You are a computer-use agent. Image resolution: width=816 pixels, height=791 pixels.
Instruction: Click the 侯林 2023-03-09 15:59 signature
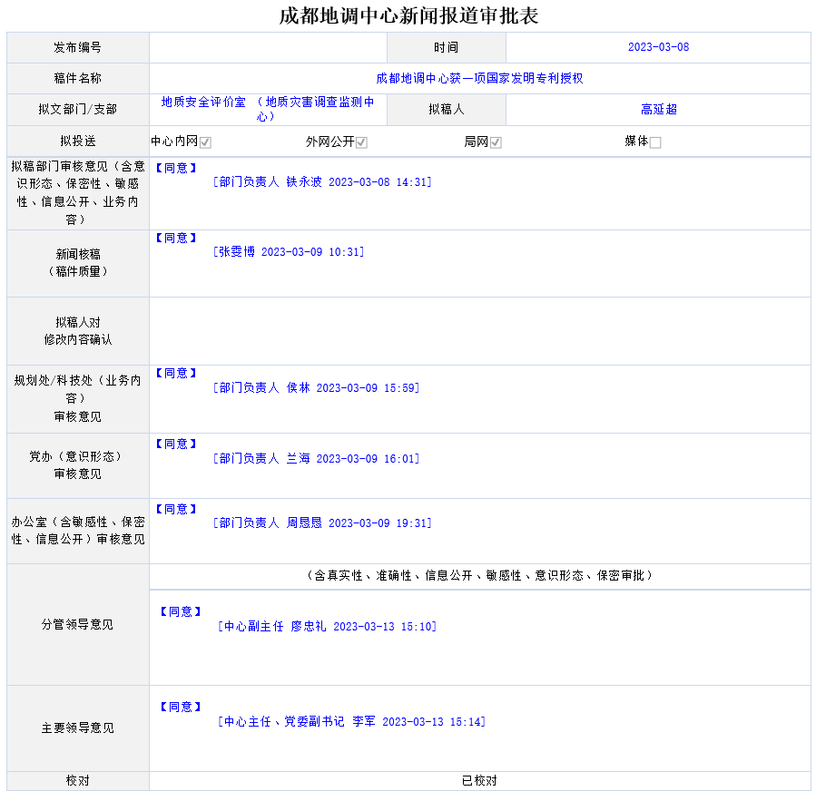point(316,388)
